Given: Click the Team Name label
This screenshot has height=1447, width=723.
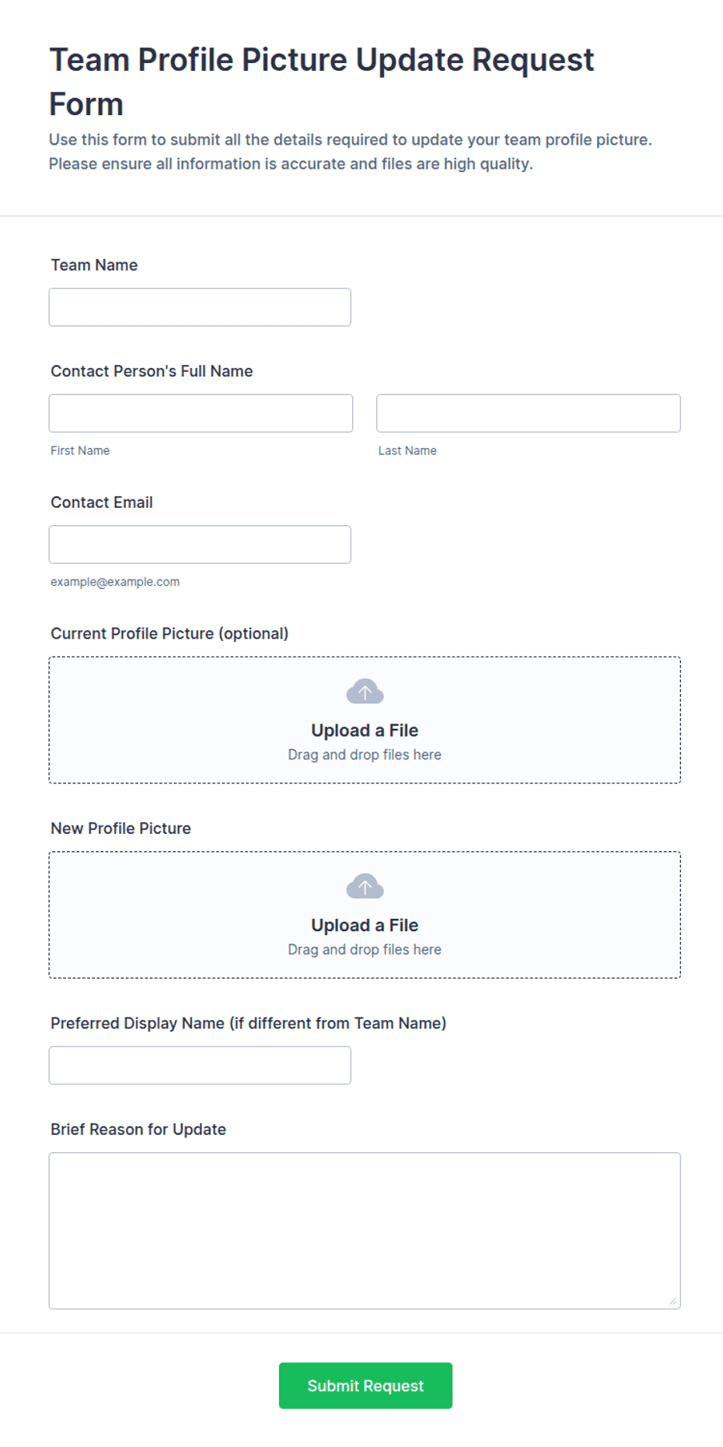Looking at the screenshot, I should [x=94, y=265].
